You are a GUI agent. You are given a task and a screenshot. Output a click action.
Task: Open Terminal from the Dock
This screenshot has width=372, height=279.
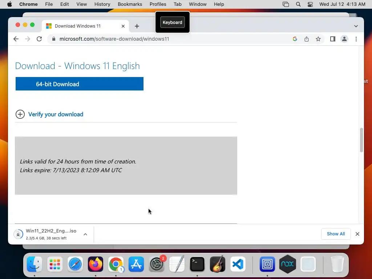[197, 264]
